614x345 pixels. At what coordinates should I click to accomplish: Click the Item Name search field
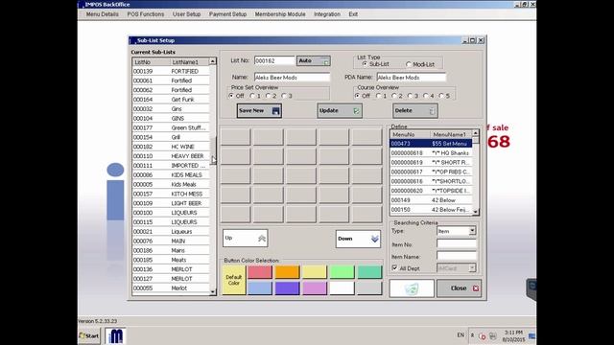click(x=457, y=256)
